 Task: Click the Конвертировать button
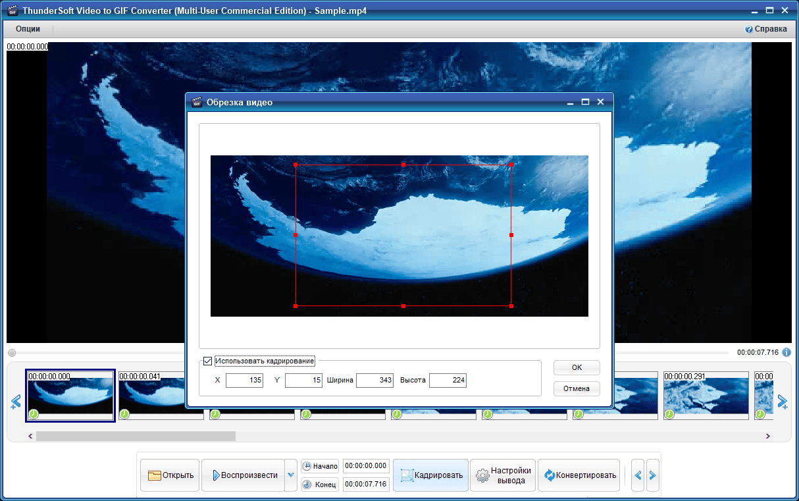click(579, 475)
